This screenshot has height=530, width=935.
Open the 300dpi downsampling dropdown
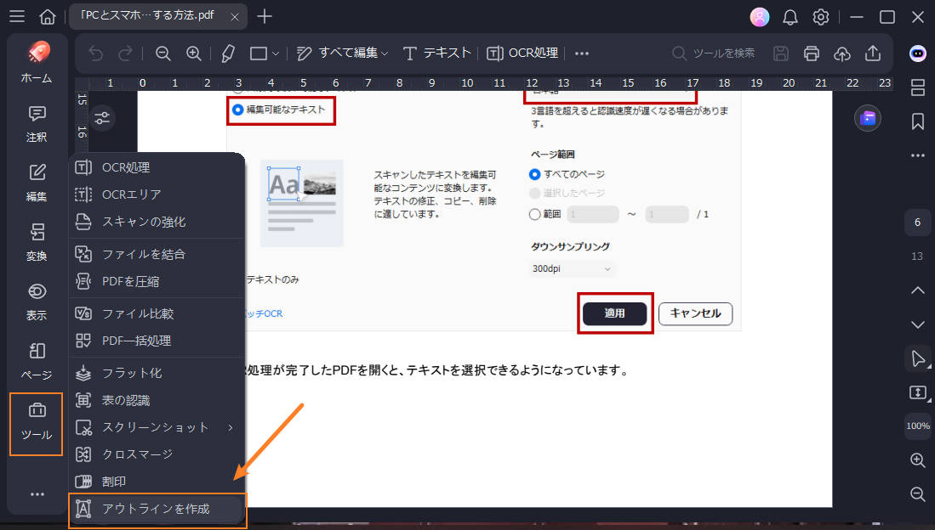[571, 267]
